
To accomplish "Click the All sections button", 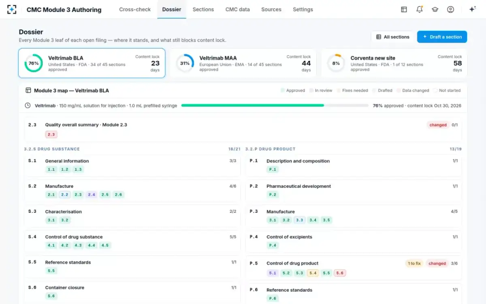I will coord(393,37).
